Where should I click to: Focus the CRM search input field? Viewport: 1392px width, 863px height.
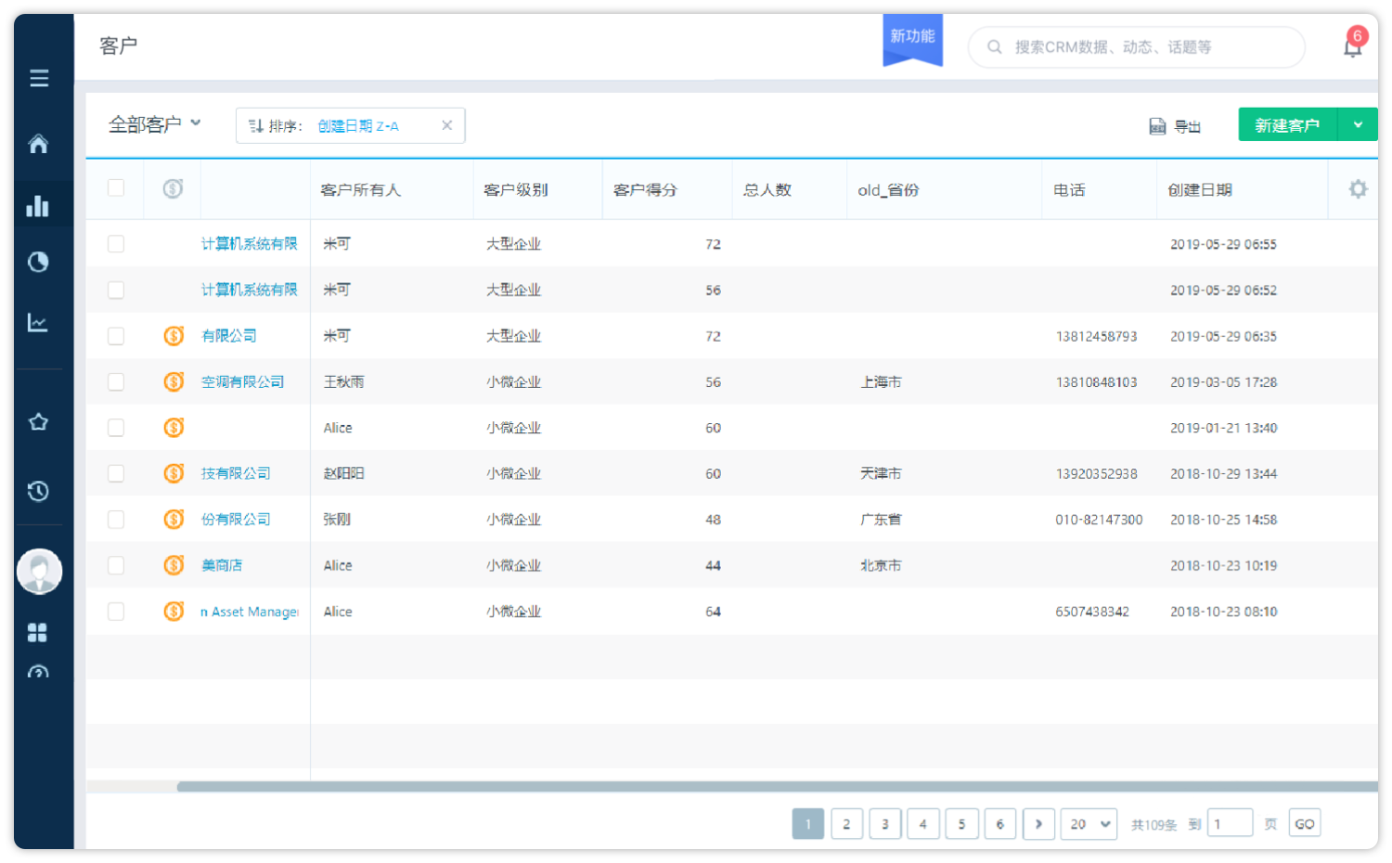(x=1137, y=46)
